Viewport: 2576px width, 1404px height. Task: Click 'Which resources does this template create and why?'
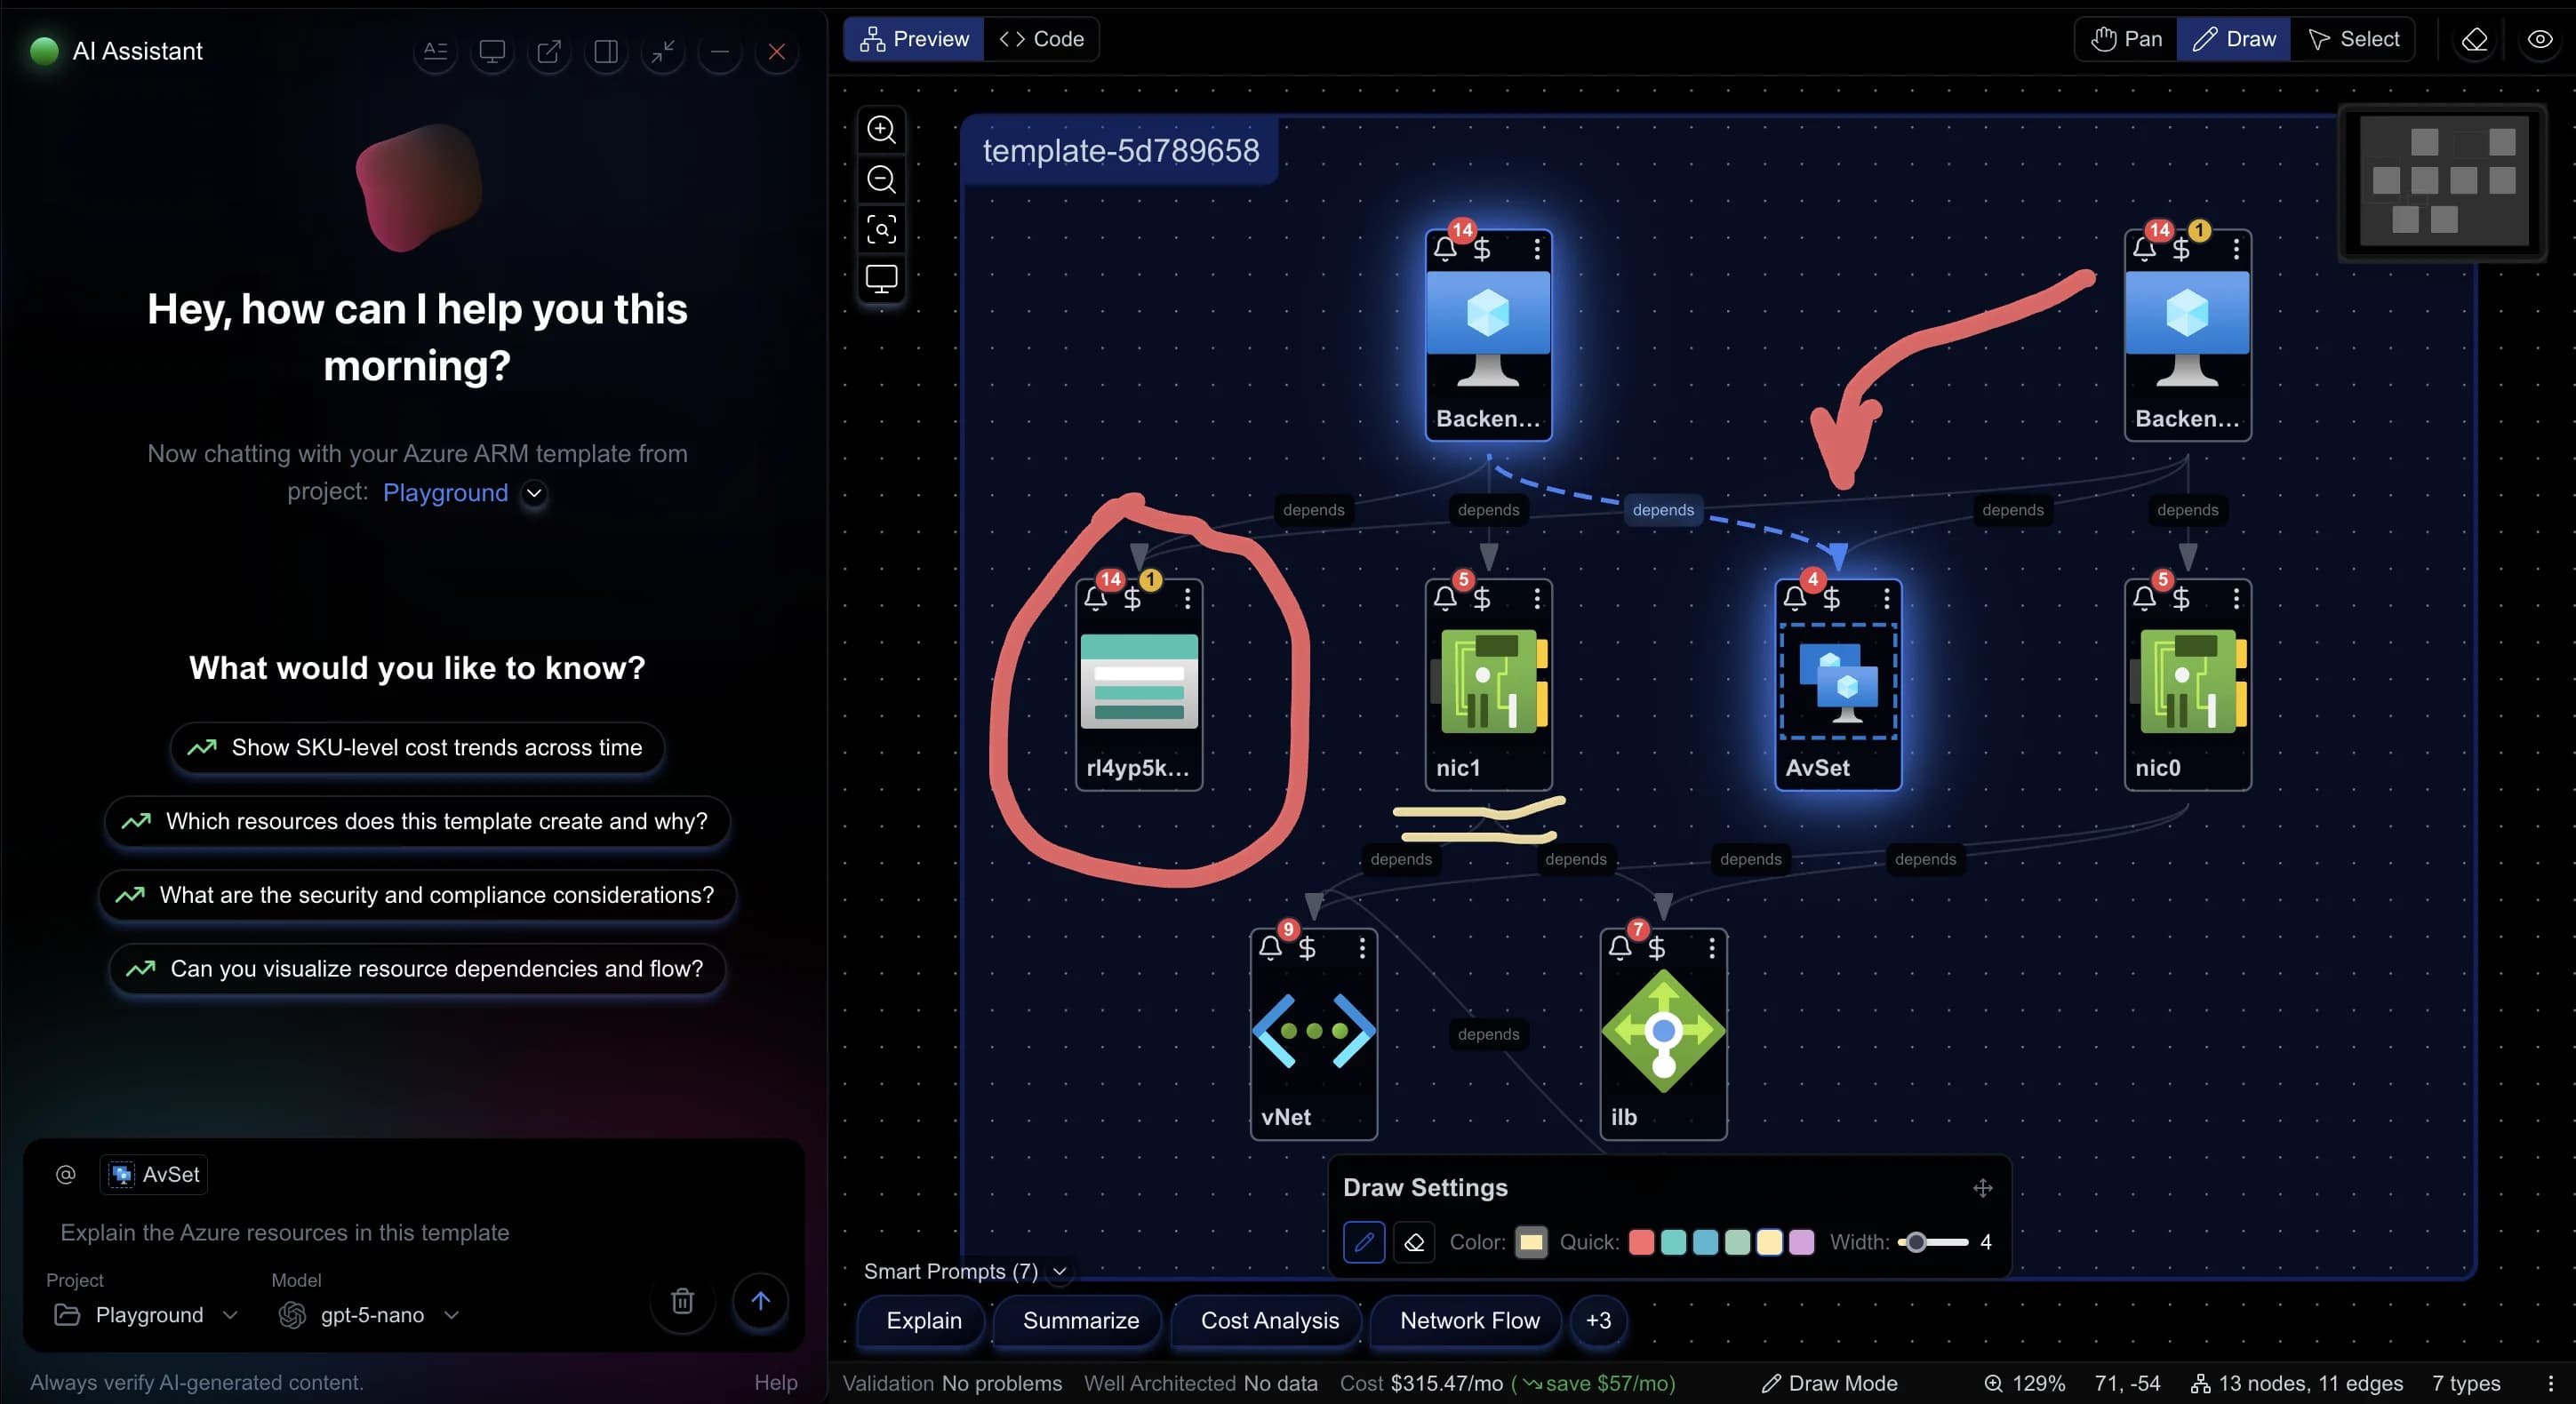click(417, 821)
